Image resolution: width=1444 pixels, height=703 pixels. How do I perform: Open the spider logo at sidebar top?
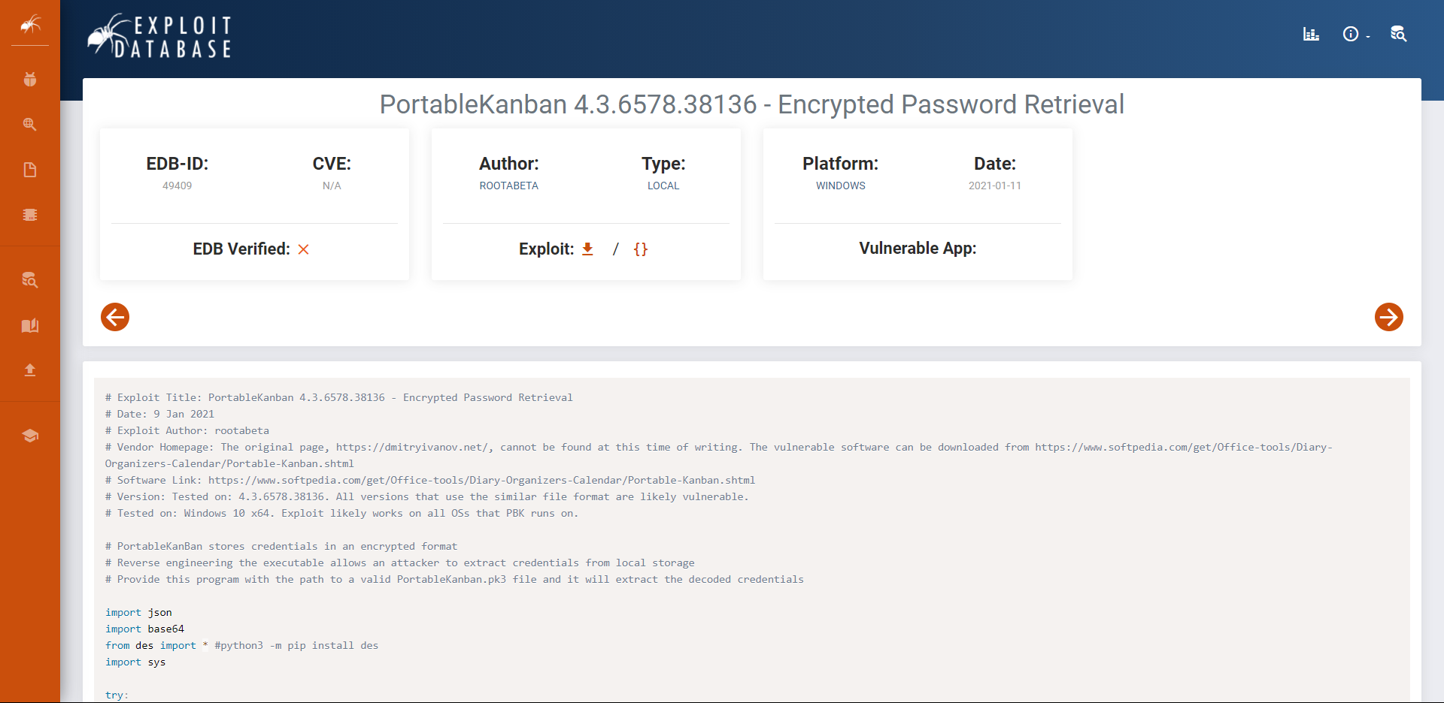[x=30, y=25]
